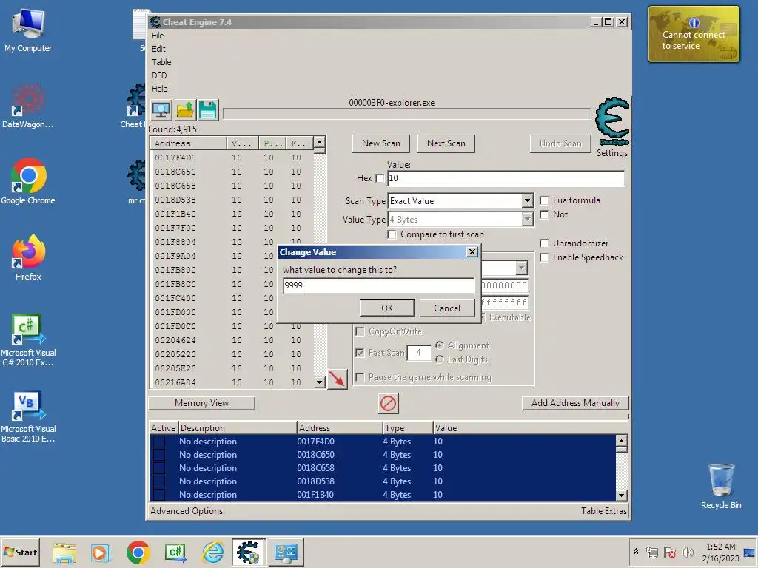Toggle the CopyOnWrite checkbox
758x568 pixels.
click(x=360, y=331)
